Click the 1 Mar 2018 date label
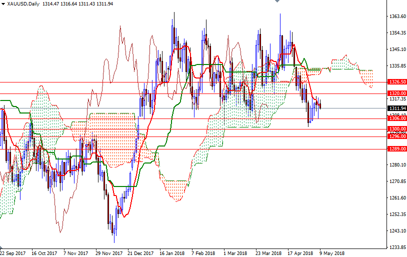This screenshot has width=407, height=257. pos(235,253)
